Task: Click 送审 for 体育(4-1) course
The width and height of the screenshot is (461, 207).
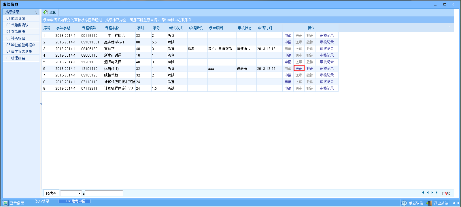Action: coord(299,68)
